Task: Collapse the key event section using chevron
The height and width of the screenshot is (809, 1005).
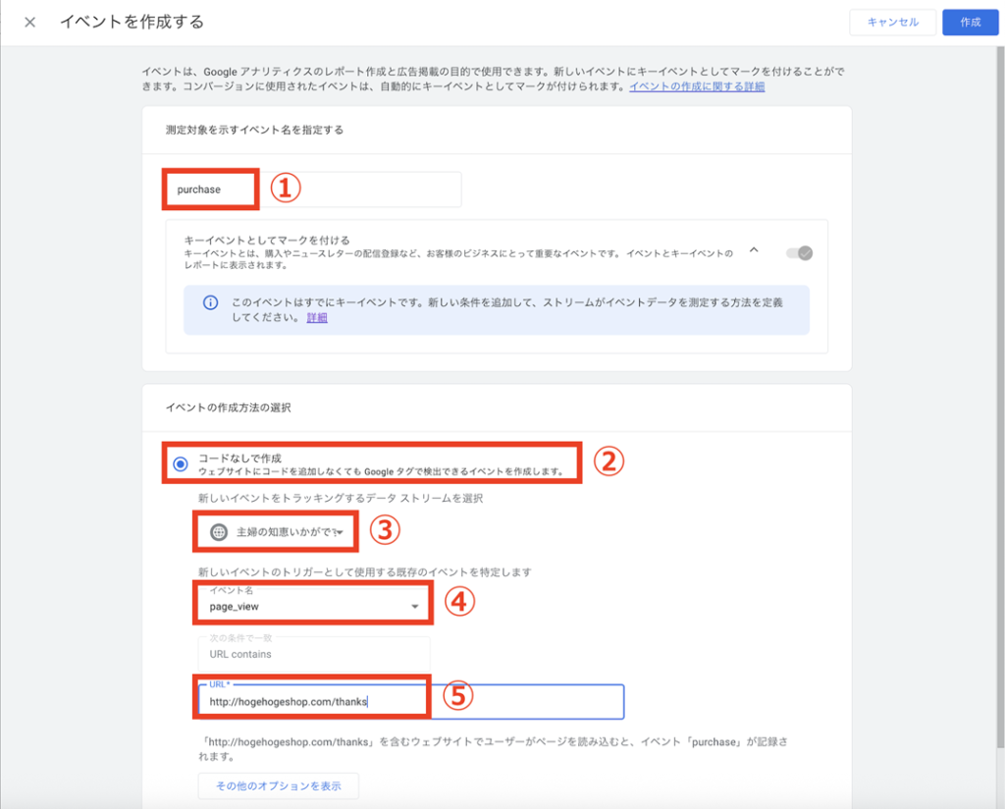Action: pos(754,250)
